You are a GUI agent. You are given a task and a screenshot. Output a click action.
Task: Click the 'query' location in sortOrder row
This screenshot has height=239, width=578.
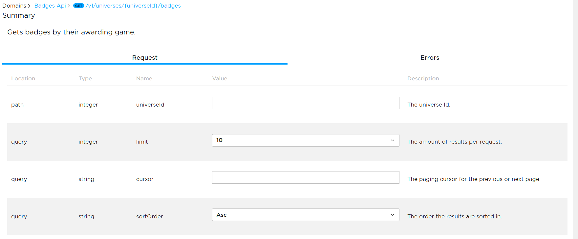pos(19,216)
